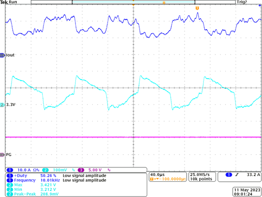Click the 40.0µs horizontal timebase readout
The width and height of the screenshot is (262, 197).
point(158,175)
